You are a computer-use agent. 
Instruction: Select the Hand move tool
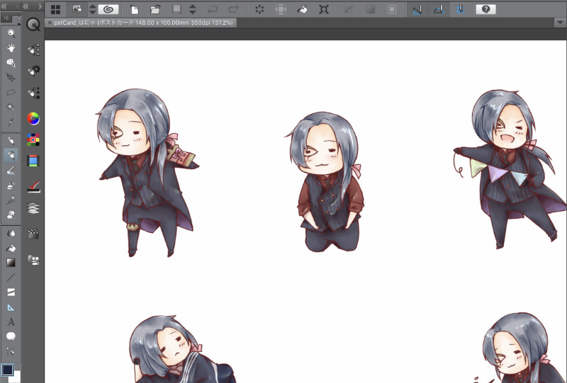pos(11,48)
